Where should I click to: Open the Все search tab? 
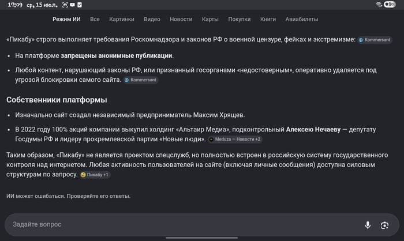95,19
